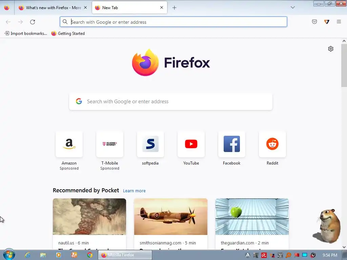Click the orange extension icon in toolbar
The image size is (347, 260).
(x=327, y=22)
